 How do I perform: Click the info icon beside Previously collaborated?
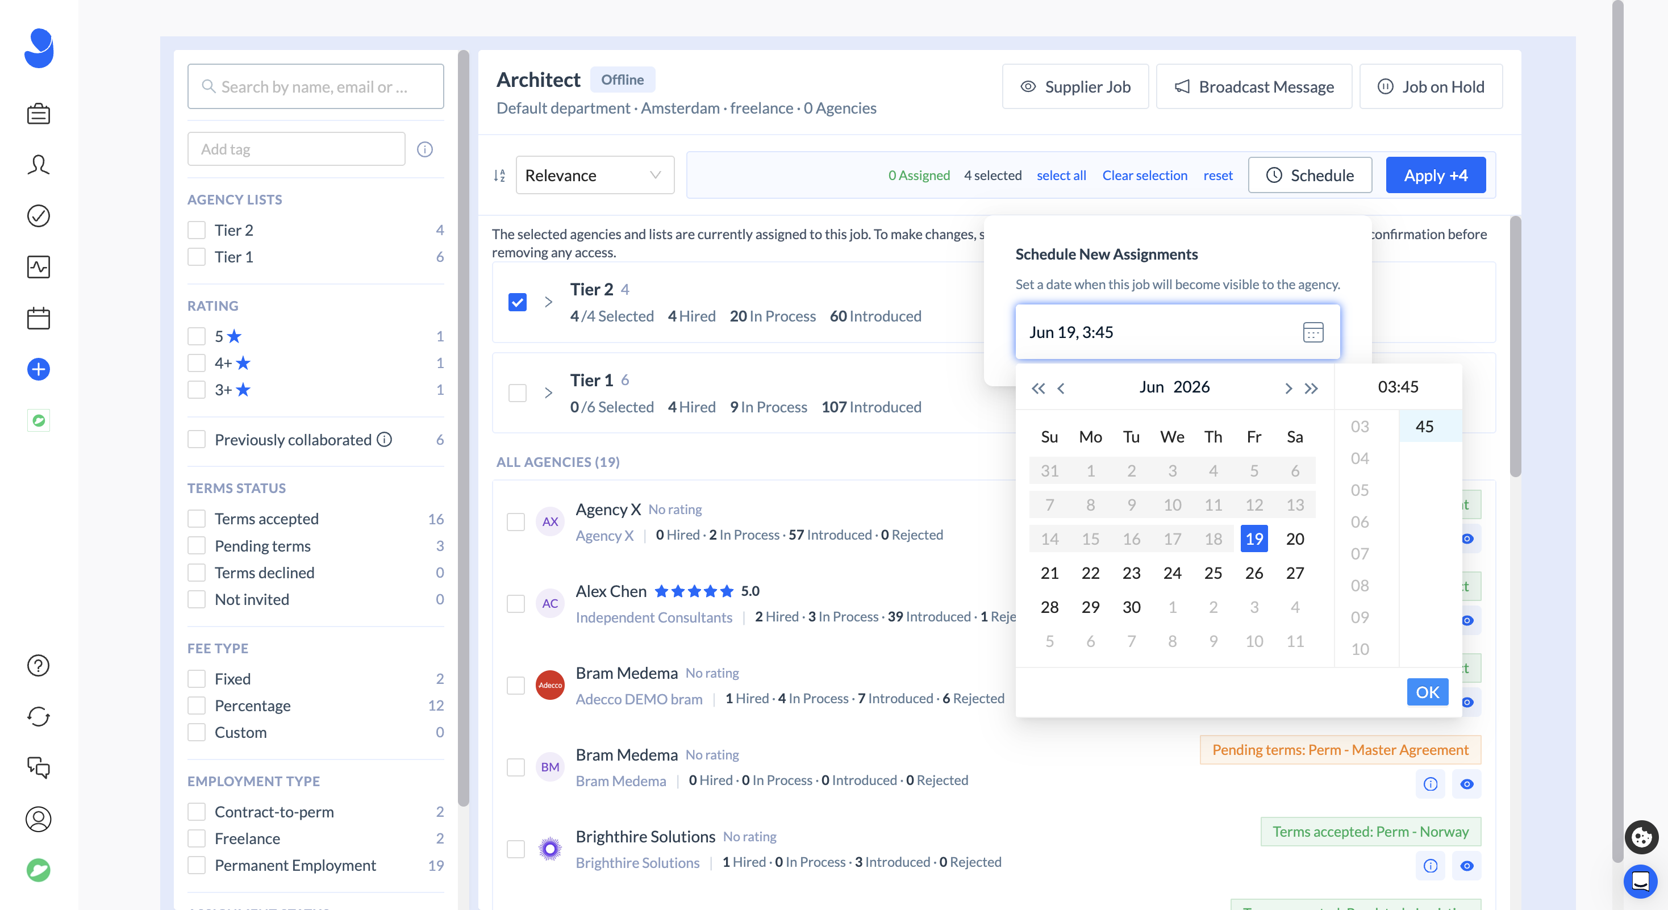point(385,440)
